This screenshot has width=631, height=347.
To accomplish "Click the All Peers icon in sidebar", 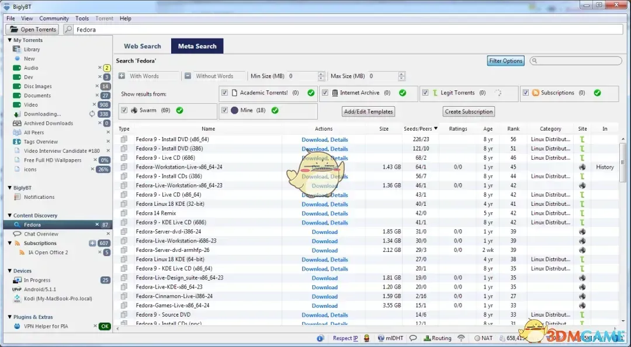I will 18,133.
